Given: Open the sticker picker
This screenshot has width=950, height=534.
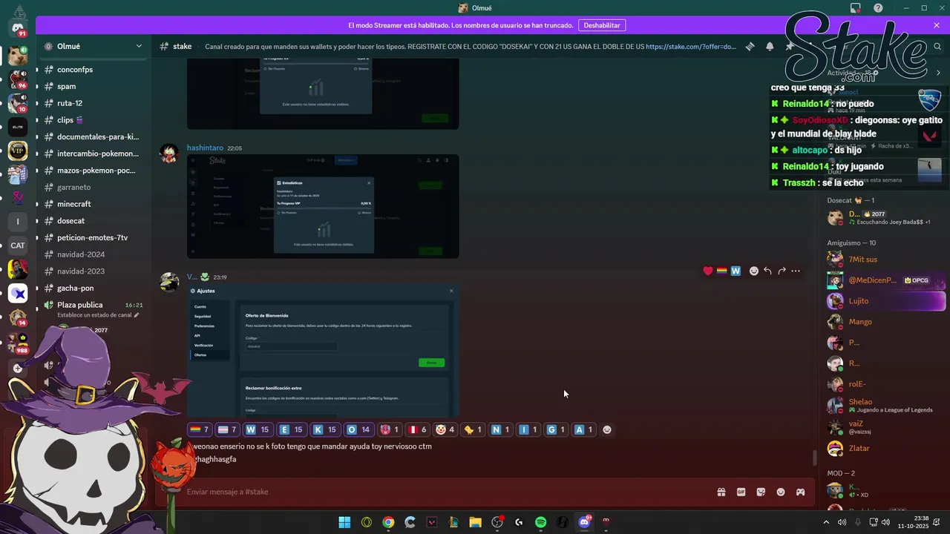Looking at the screenshot, I should [761, 492].
